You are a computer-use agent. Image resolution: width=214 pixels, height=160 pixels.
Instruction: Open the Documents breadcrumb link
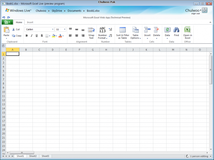click(x=75, y=11)
